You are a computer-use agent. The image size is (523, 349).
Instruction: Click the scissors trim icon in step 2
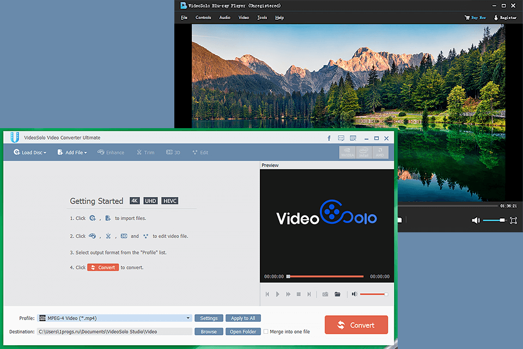point(108,236)
